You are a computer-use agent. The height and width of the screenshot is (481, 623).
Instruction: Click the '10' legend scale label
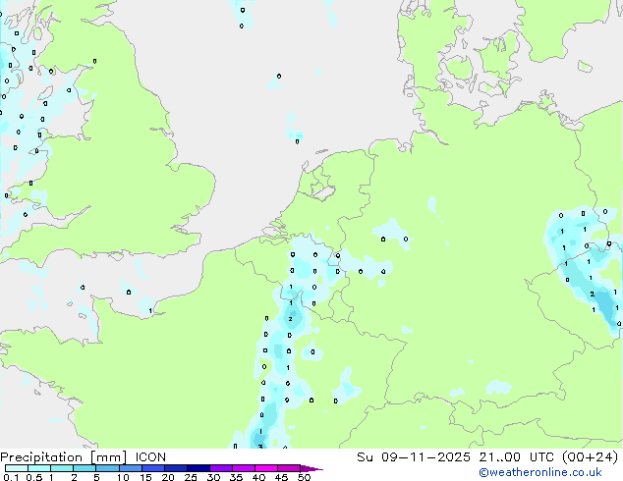[123, 477]
